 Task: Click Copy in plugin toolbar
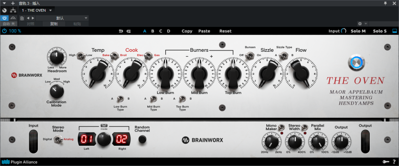(187, 31)
